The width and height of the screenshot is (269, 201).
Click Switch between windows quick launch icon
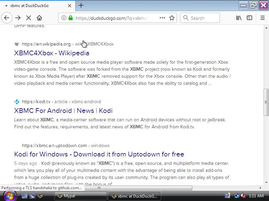point(32,196)
